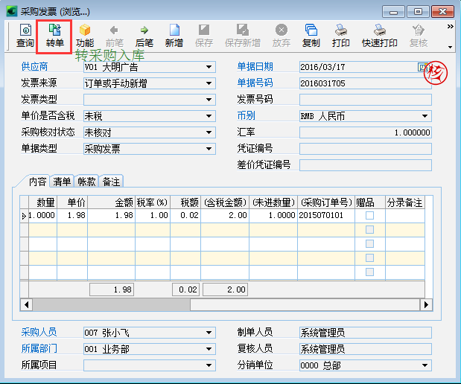This screenshot has height=384, width=461.
Task: Click the 复制 copy toolbar icon
Action: click(x=311, y=36)
